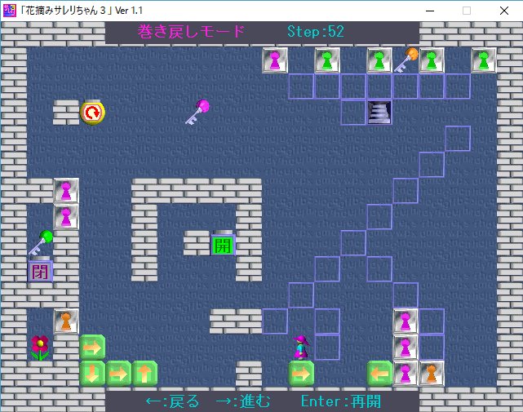
Task: Click the red circular rewind arrow icon
Action: tap(92, 112)
